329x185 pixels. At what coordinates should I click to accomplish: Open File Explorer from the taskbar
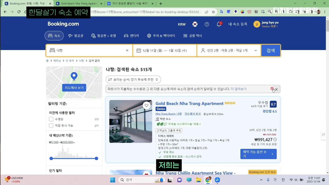198,180
